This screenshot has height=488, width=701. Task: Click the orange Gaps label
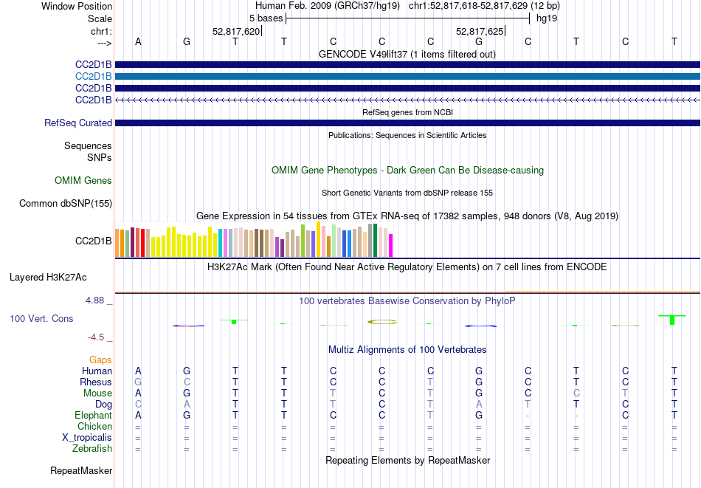tap(100, 360)
